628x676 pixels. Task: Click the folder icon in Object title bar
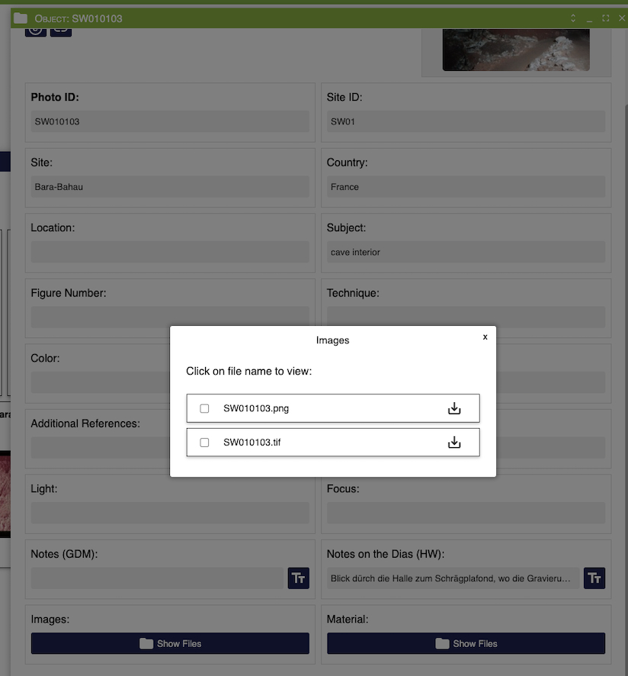tap(21, 18)
